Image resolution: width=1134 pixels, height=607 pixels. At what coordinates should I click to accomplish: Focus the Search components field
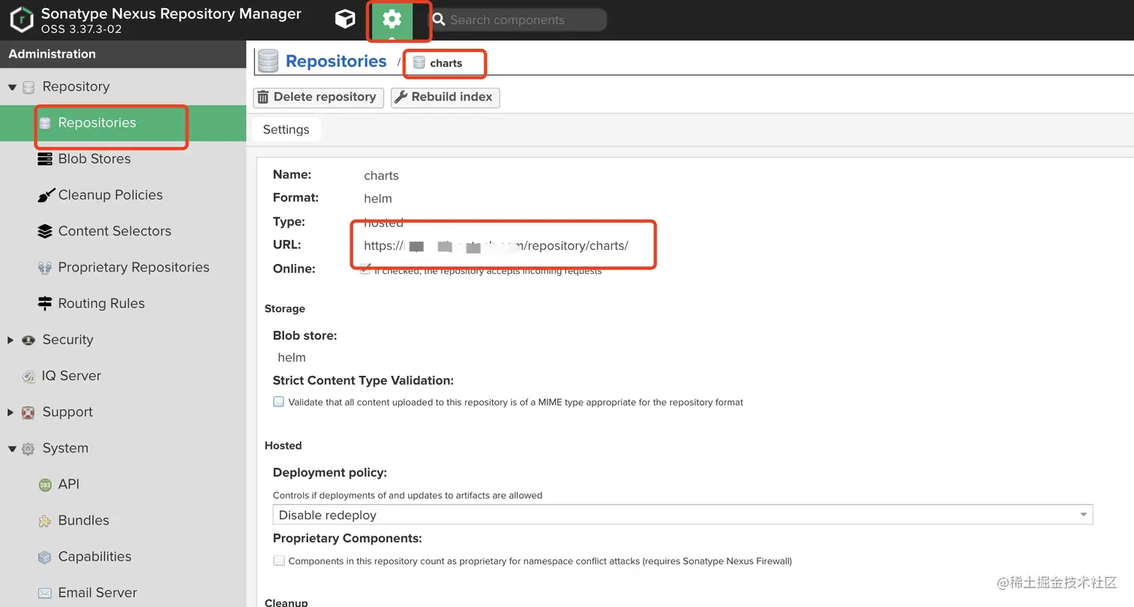(517, 20)
